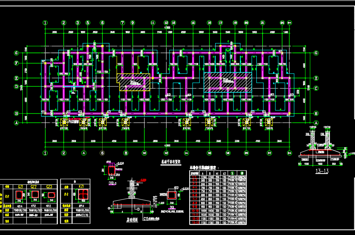The height and width of the screenshot is (235, 355).
Task: Select the red 10-10 table row label
Action: [194, 211]
